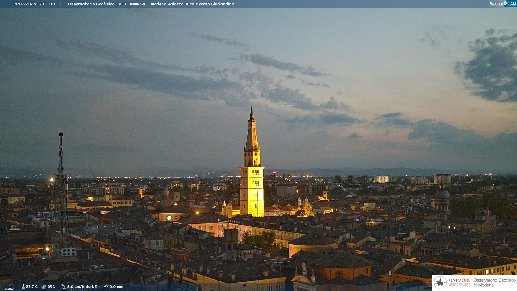Click the Osservatorio Geofisico camera title text
517x291 pixels.
coord(151,4)
